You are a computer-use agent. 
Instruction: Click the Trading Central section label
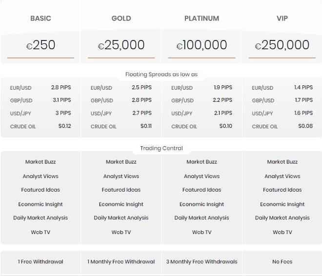[x=161, y=148]
